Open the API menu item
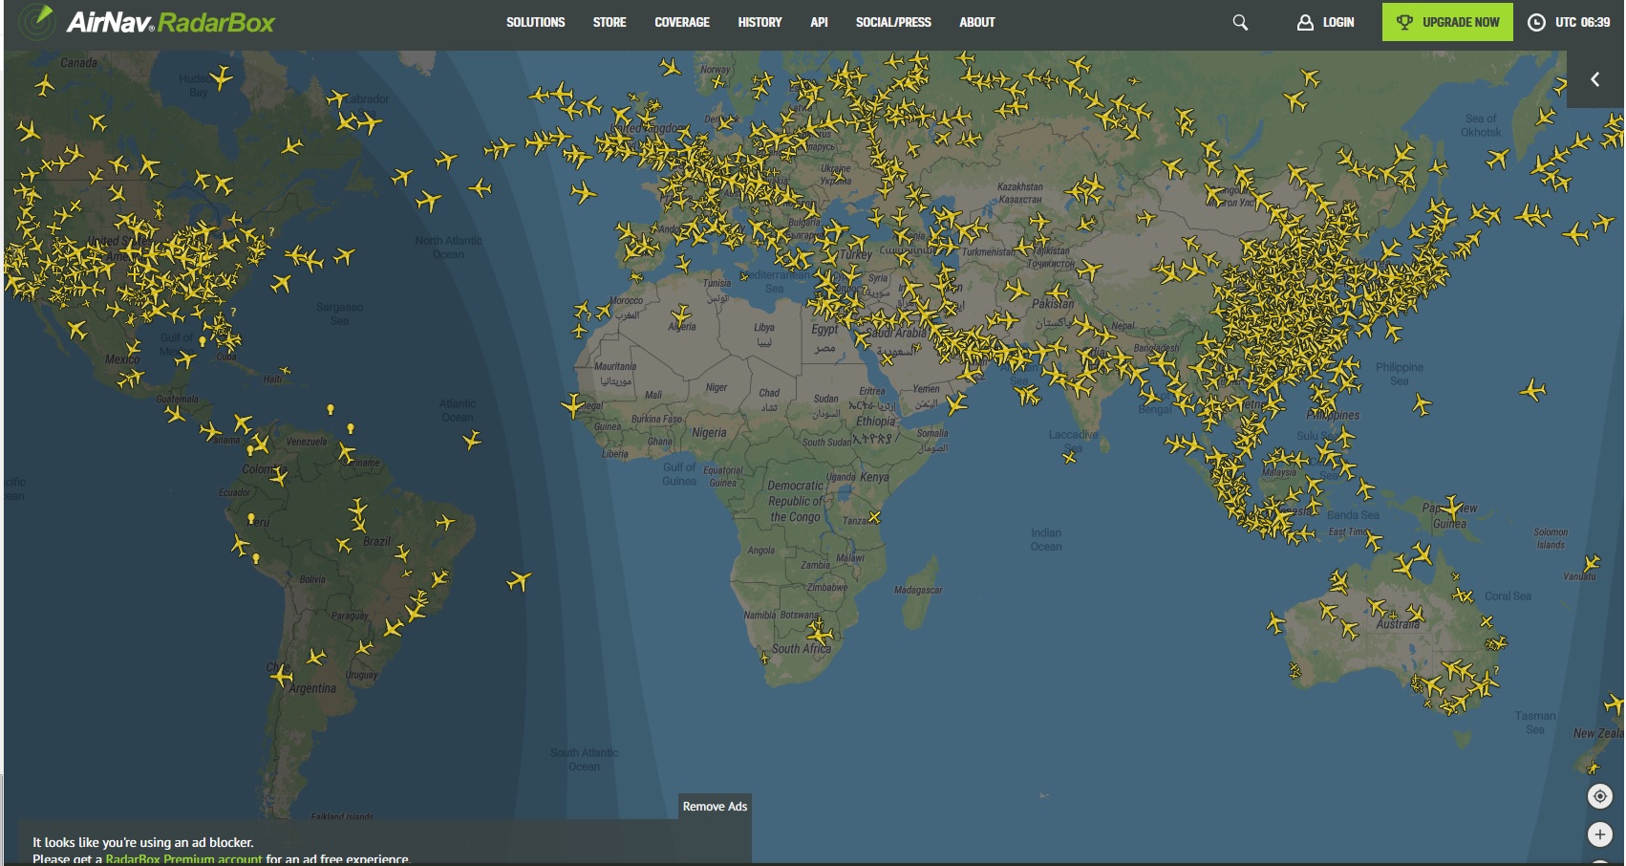 click(x=819, y=22)
